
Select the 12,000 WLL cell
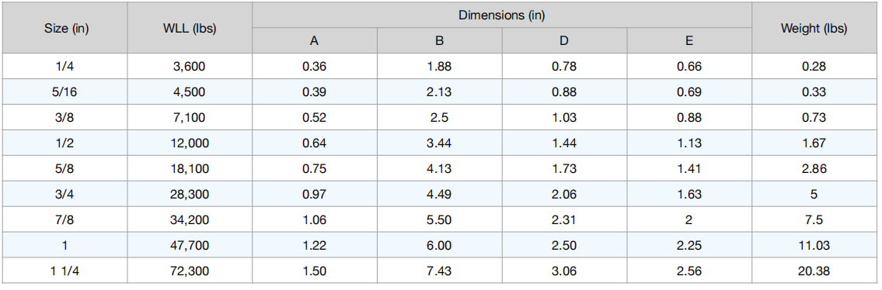tap(190, 143)
